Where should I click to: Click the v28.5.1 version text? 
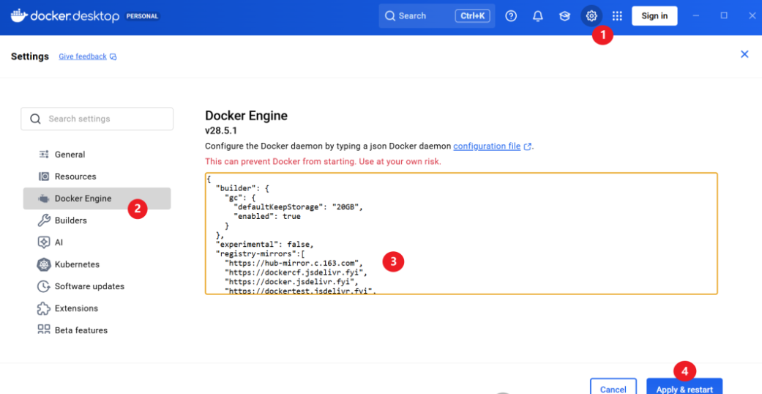pos(221,131)
